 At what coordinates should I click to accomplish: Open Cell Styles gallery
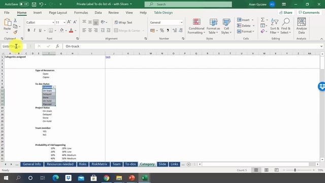click(226, 26)
